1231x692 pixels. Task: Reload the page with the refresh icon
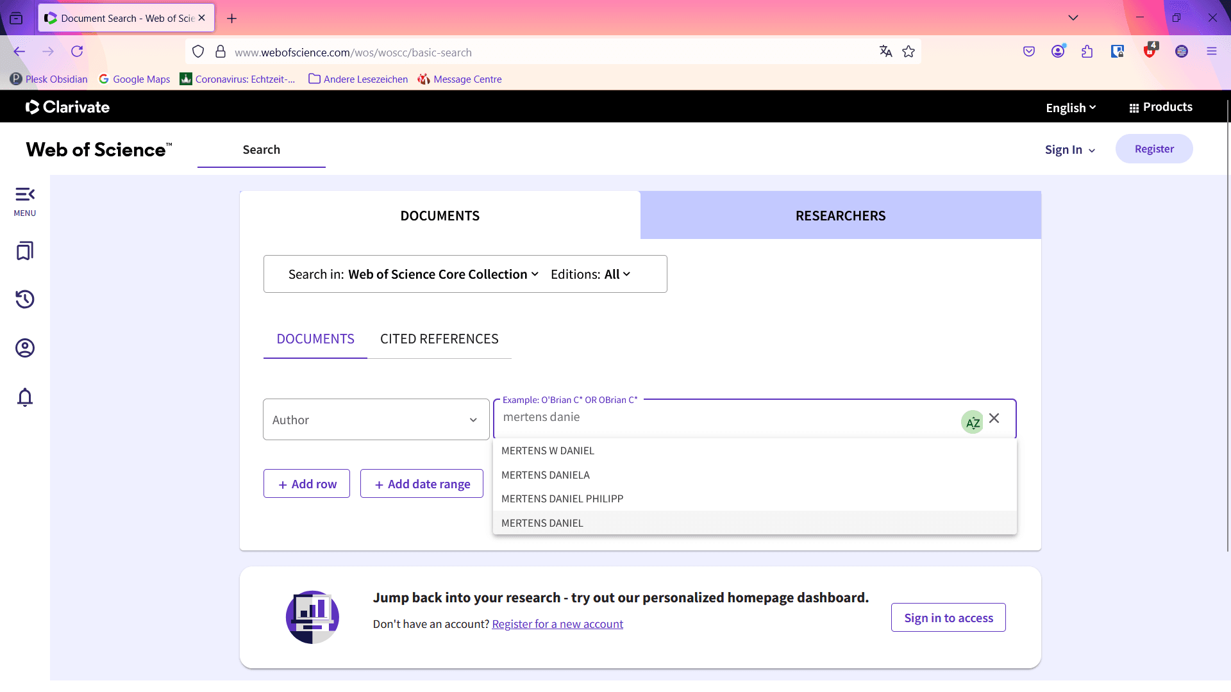tap(77, 51)
